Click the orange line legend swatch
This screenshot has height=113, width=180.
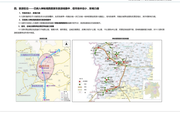tap(80, 87)
